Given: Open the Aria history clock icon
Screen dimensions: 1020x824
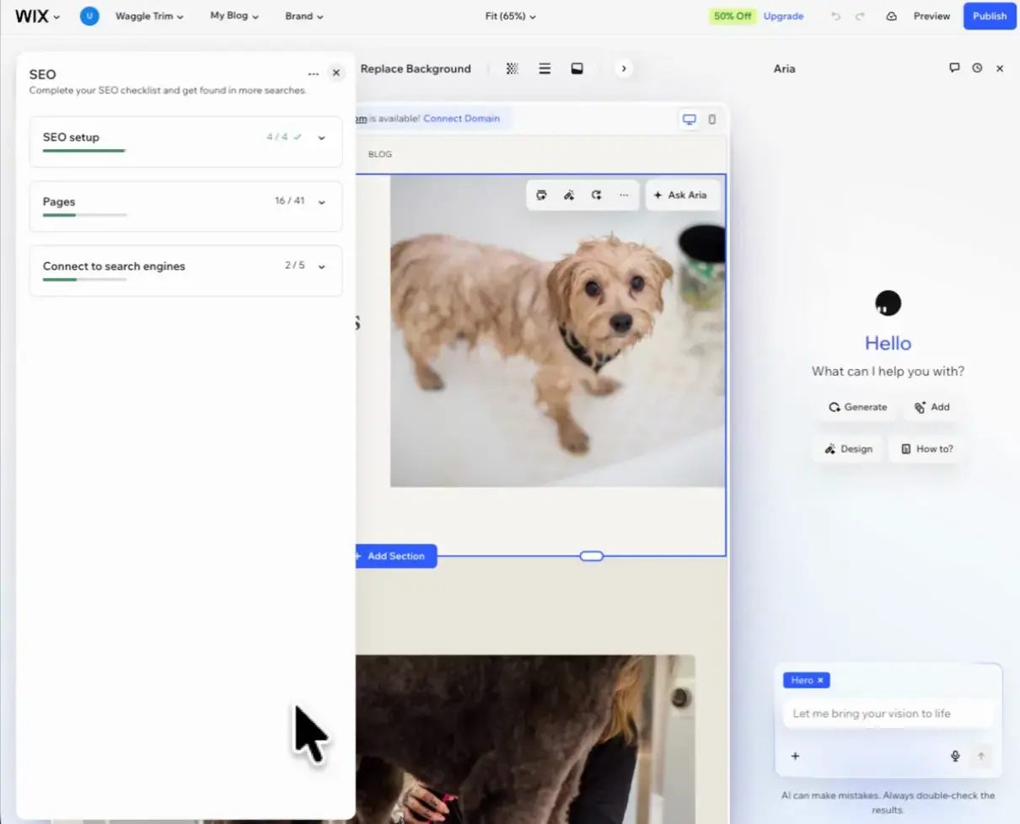Looking at the screenshot, I should (x=977, y=68).
